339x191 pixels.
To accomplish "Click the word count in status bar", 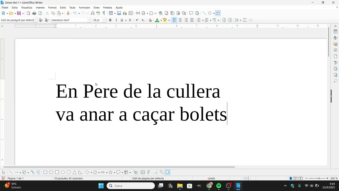I will pos(68,179).
